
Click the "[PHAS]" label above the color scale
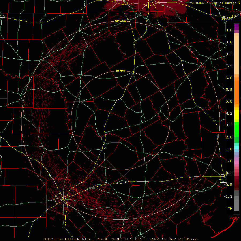226,18
